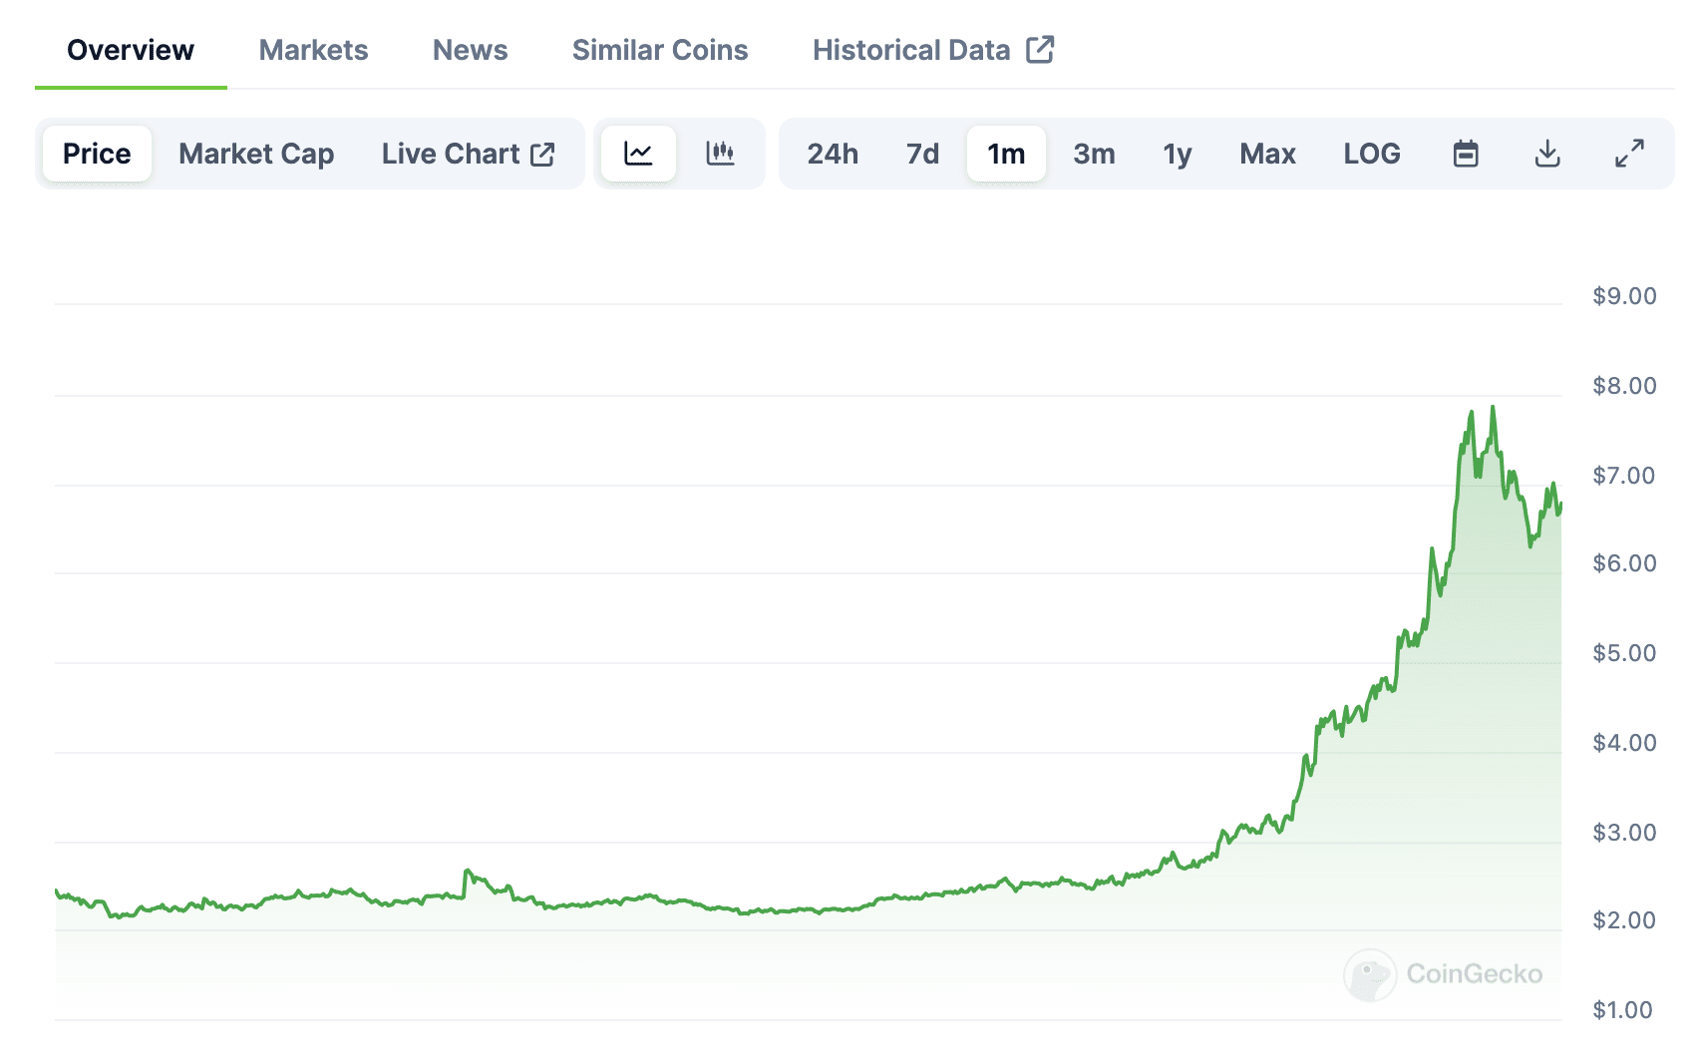Set time range to 24h
The image size is (1695, 1063).
[833, 154]
